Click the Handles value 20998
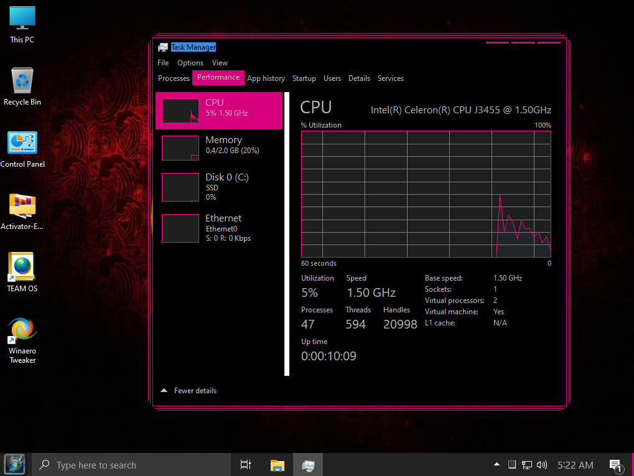This screenshot has height=476, width=634. tap(399, 324)
